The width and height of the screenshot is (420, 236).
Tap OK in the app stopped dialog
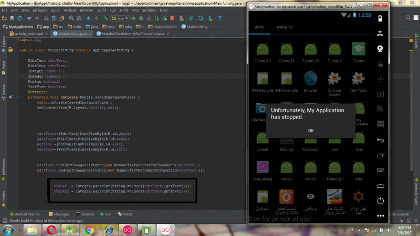pos(311,131)
